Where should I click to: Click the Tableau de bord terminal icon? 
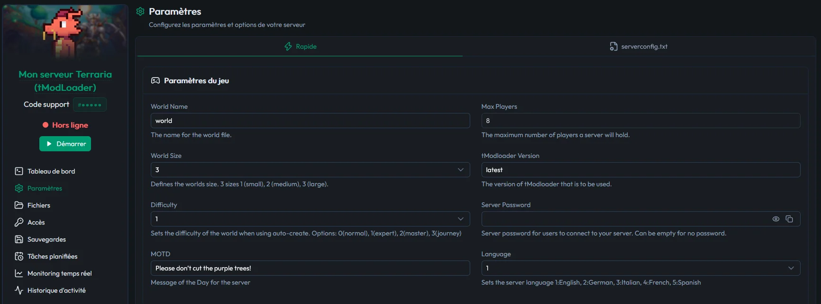(x=19, y=171)
